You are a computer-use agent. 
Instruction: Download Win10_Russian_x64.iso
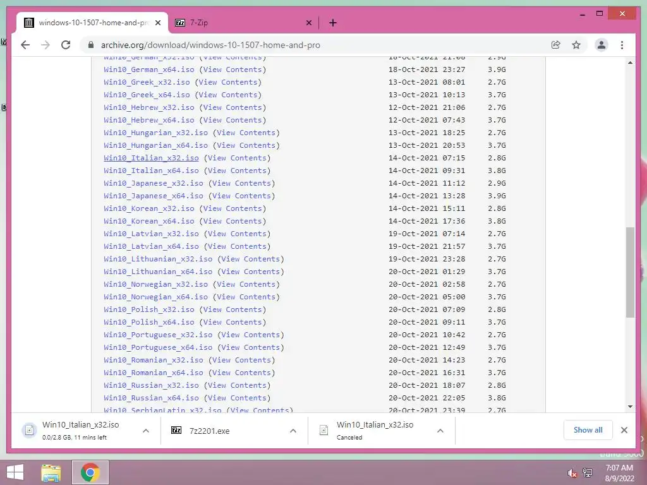[x=151, y=398]
